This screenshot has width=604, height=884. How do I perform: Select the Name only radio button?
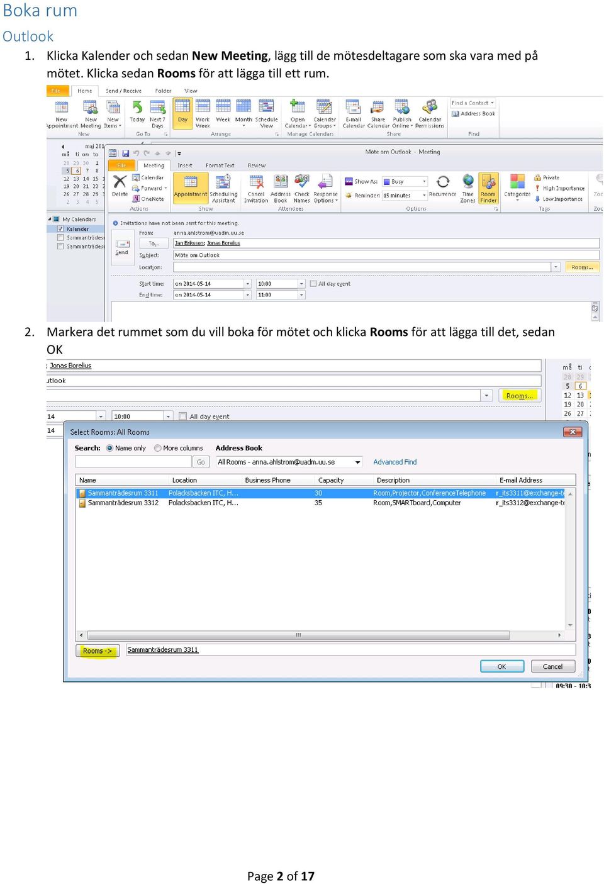tap(110, 448)
